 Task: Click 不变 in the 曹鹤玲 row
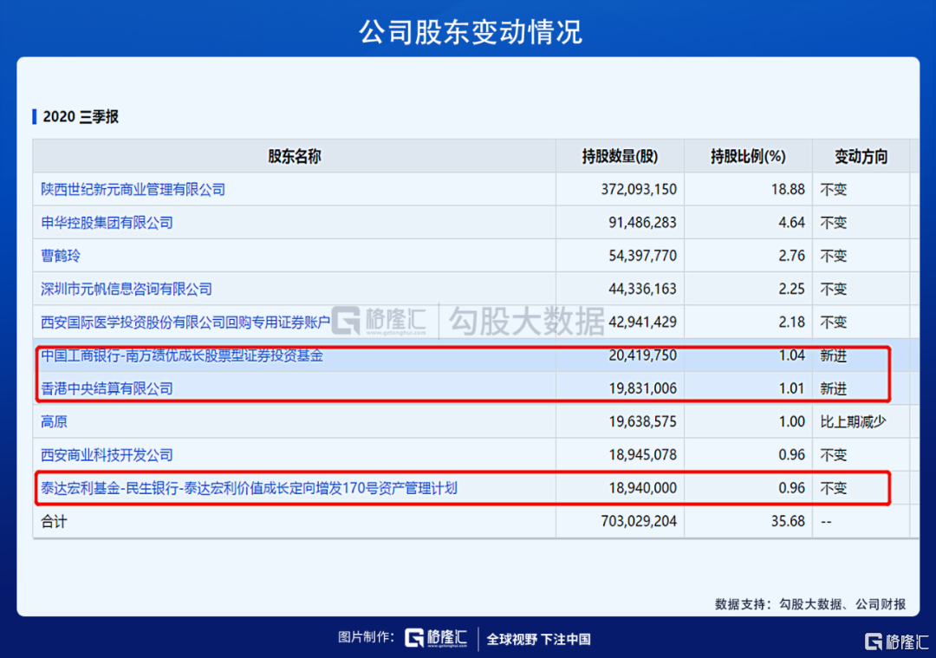pyautogui.click(x=834, y=256)
